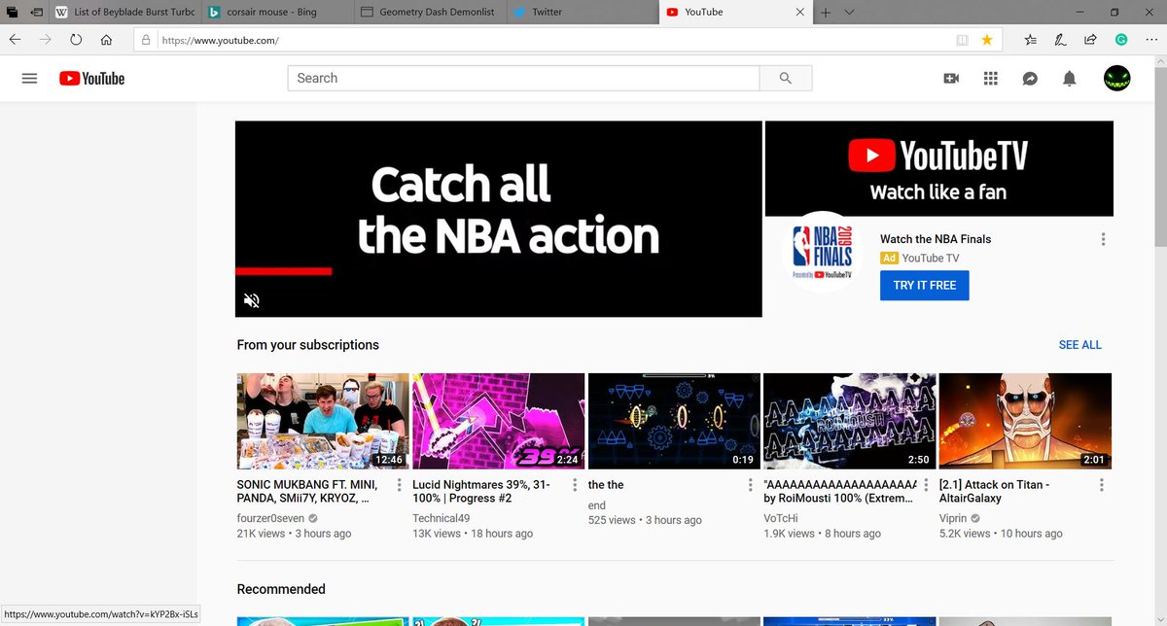
Task: Close the YouTube tab
Action: pyautogui.click(x=800, y=13)
